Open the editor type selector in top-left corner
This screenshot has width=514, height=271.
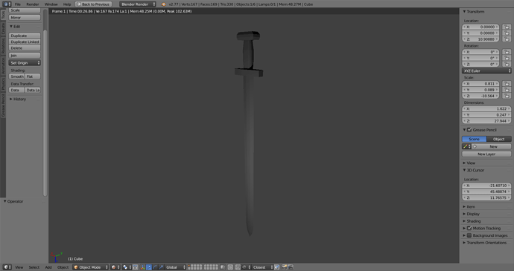pyautogui.click(x=7, y=4)
